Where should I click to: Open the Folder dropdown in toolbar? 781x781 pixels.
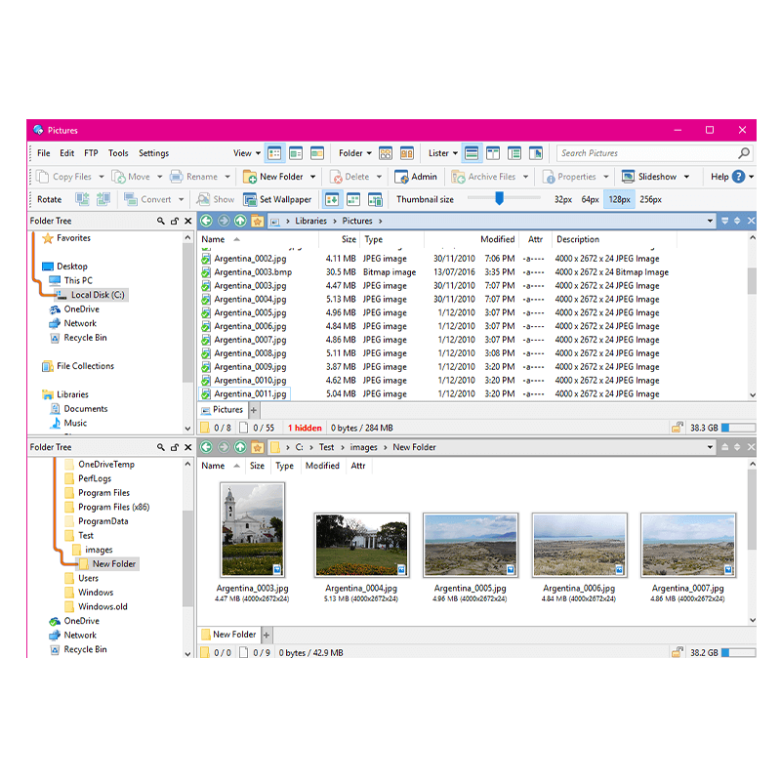click(355, 153)
